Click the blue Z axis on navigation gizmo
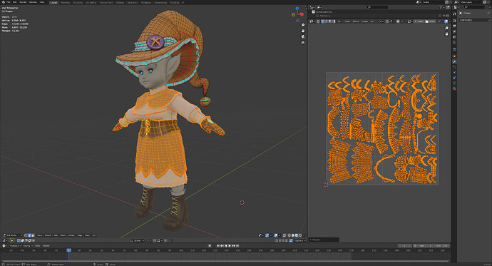Viewport: 492px width, 266px height. point(297,9)
